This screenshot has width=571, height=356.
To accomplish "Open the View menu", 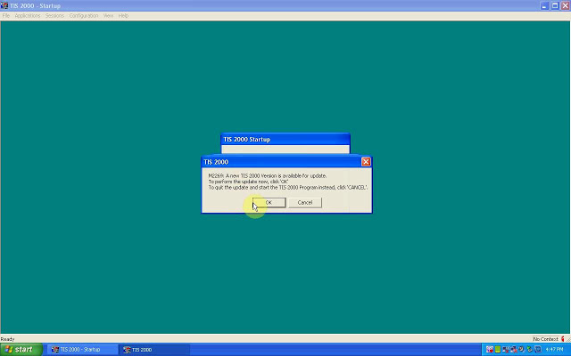I will tap(108, 16).
